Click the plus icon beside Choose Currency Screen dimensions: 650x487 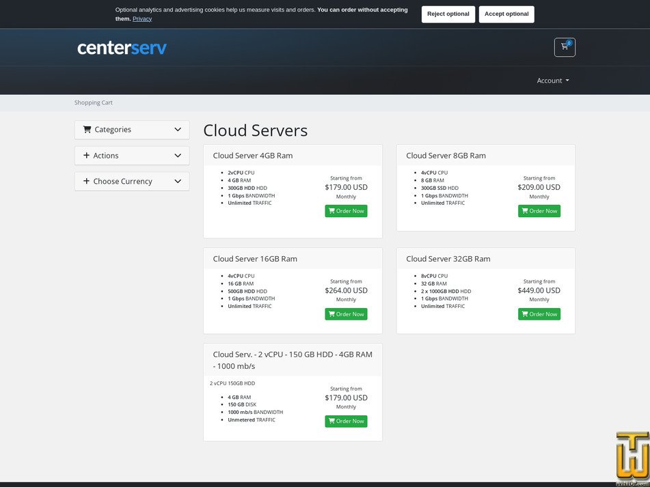coord(86,181)
